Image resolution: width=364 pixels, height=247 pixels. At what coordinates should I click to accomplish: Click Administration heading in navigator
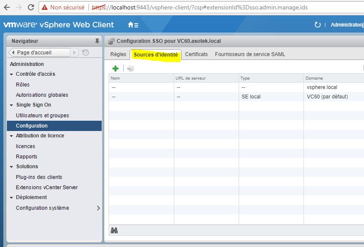click(x=27, y=64)
